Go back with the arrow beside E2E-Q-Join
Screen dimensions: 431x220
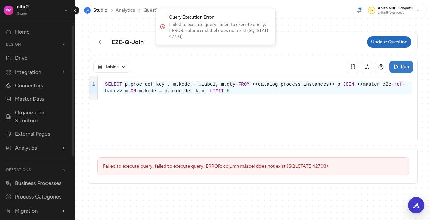pos(100,42)
